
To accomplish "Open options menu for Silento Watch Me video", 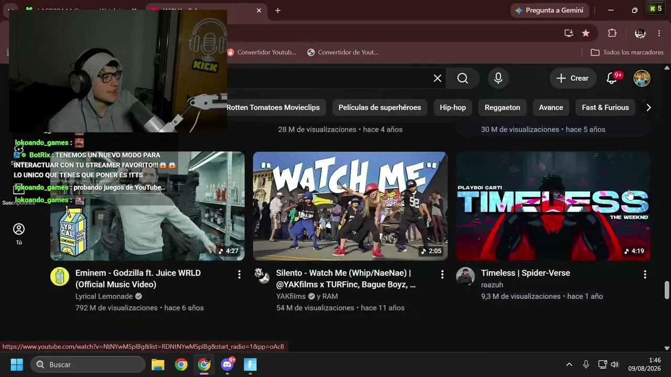I will point(442,274).
